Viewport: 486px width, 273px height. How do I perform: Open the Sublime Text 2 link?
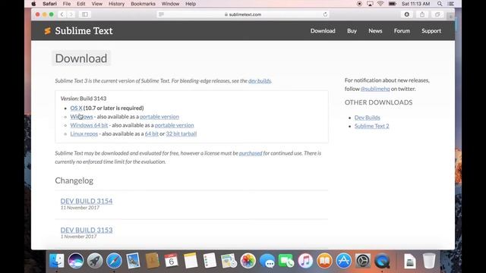(x=371, y=126)
